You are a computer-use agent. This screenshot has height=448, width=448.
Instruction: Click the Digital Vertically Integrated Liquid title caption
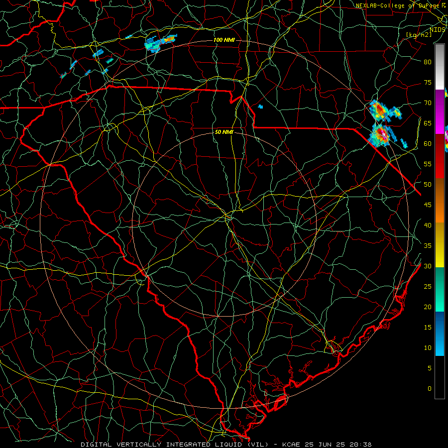click(226, 445)
